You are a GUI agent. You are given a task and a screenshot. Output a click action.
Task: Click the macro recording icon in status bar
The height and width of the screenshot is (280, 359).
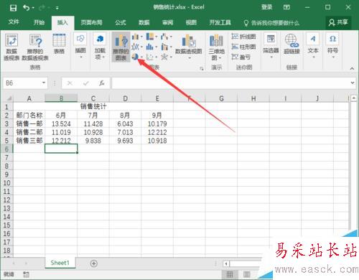coord(26,274)
